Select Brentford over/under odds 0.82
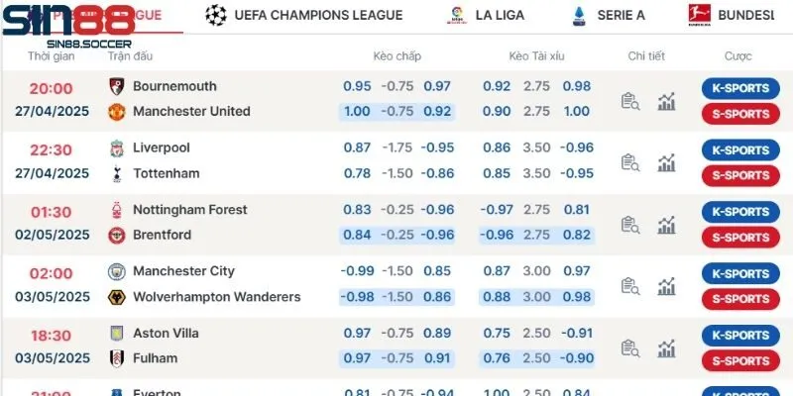Screen dimensions: 793x396 [x=576, y=235]
